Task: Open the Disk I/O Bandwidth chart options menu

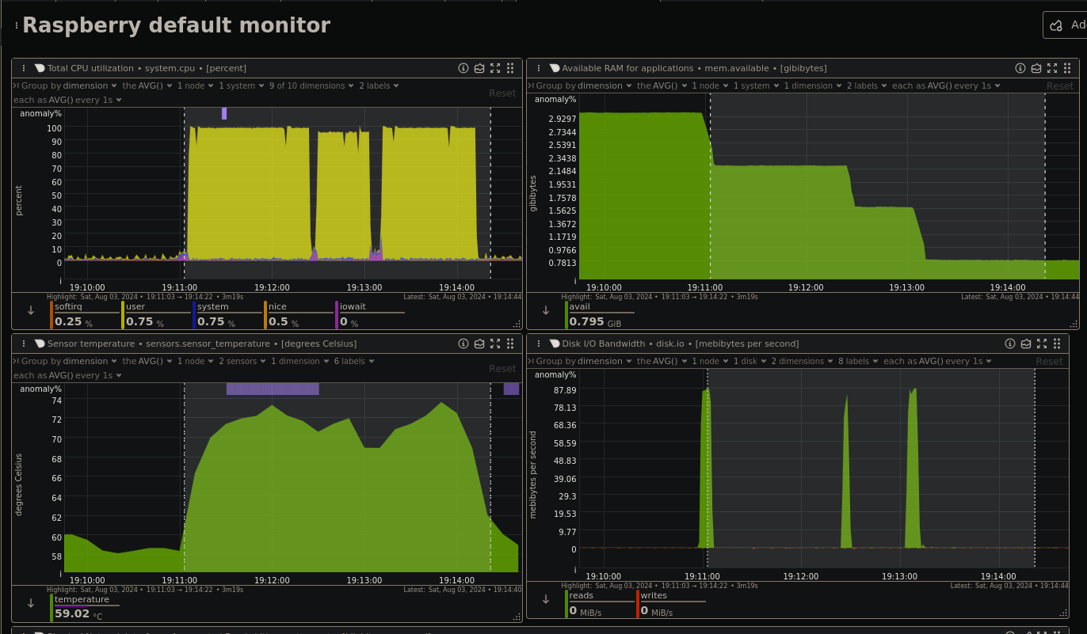Action: click(539, 344)
